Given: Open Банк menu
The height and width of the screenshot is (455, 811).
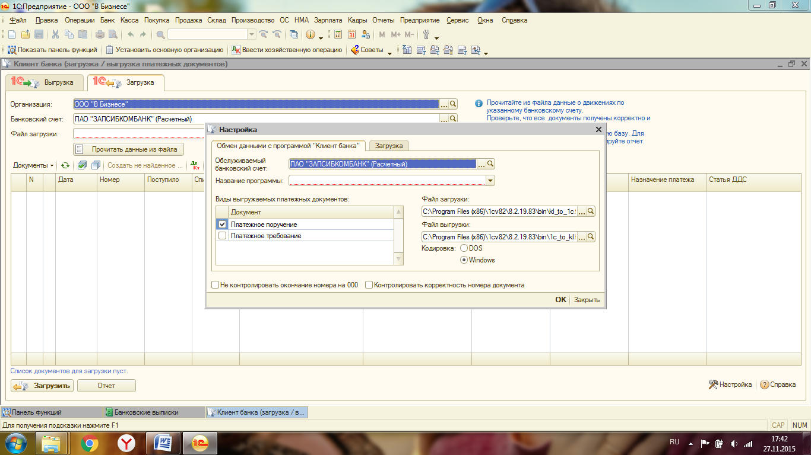Looking at the screenshot, I should (107, 20).
